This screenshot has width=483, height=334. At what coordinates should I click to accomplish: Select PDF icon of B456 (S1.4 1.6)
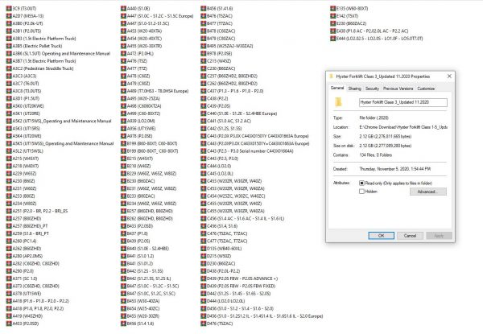tap(123, 324)
